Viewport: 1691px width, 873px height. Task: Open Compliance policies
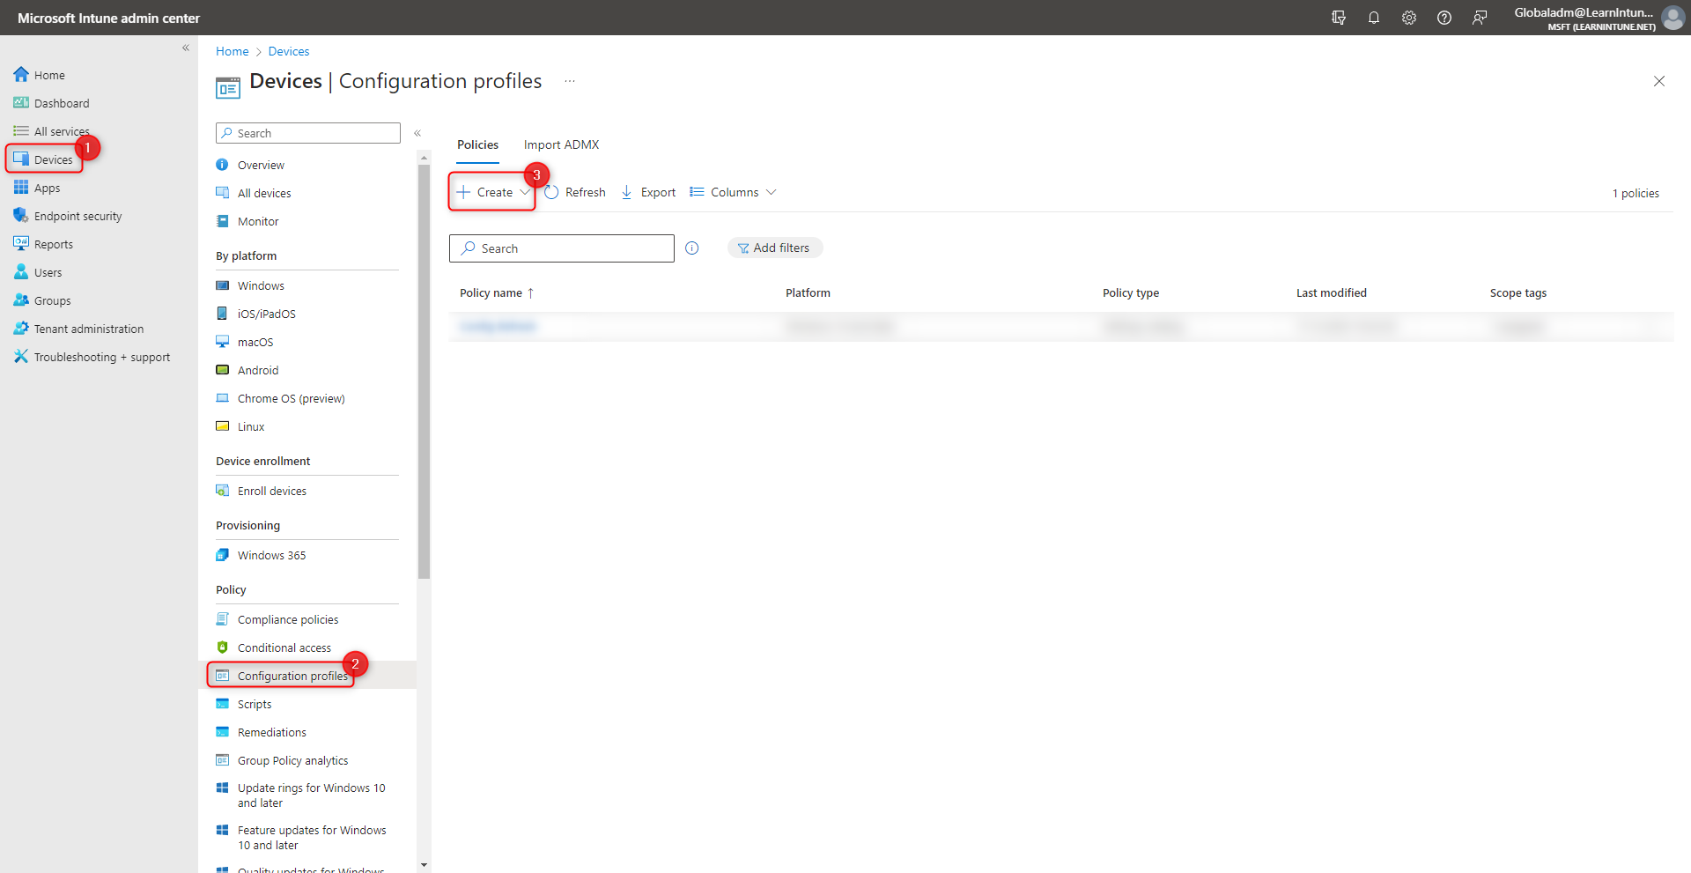pos(287,619)
